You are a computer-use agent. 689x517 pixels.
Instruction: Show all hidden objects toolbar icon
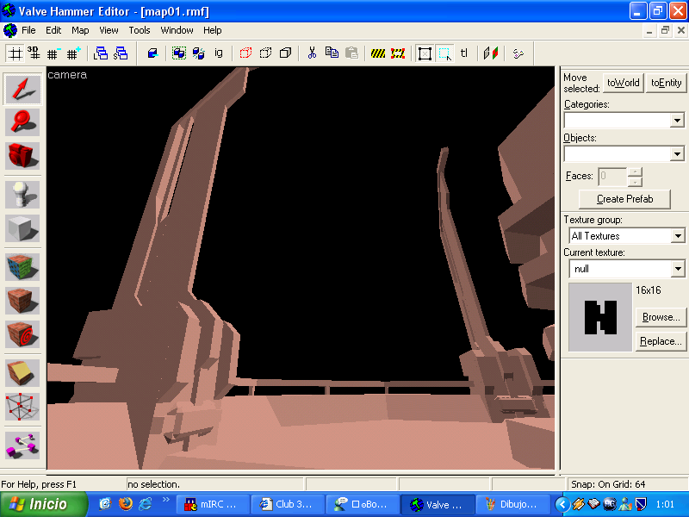click(x=285, y=53)
